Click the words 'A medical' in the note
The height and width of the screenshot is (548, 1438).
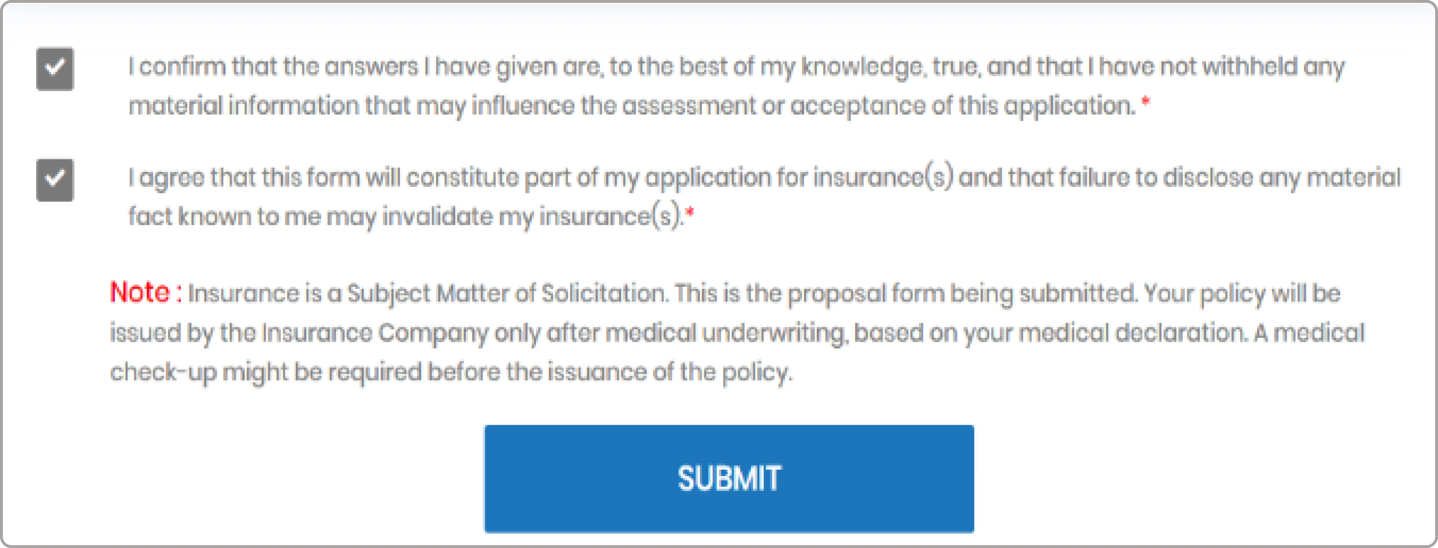pos(1309,333)
